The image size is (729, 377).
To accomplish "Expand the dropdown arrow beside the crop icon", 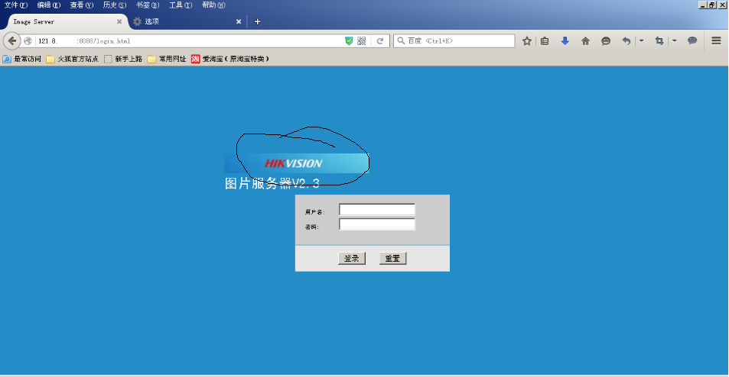I will click(675, 41).
